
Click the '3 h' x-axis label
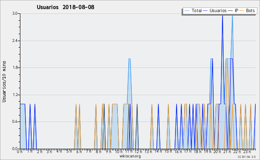(49, 151)
